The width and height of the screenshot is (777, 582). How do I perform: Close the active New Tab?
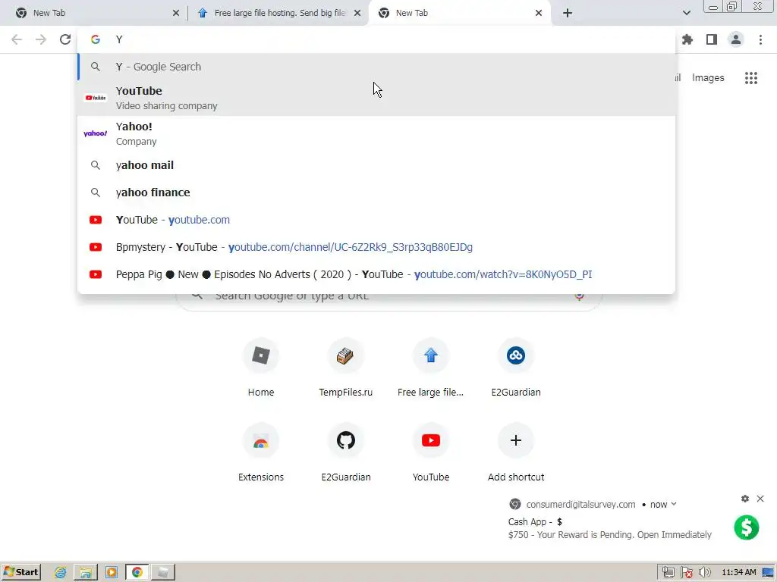[539, 13]
